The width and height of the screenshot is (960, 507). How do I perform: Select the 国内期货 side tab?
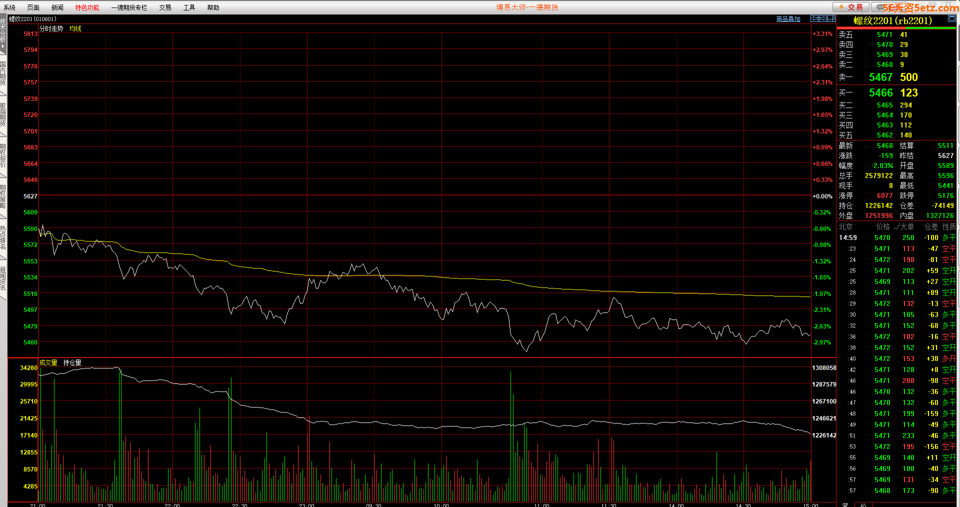3,73
